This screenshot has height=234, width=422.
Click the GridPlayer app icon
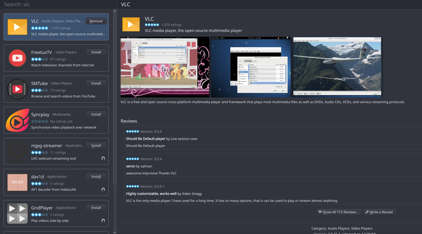17,214
